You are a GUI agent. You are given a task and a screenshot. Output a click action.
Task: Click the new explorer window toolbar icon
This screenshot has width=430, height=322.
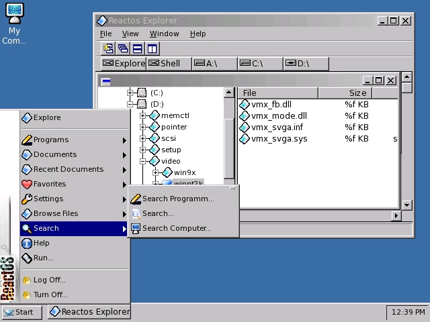click(x=108, y=48)
